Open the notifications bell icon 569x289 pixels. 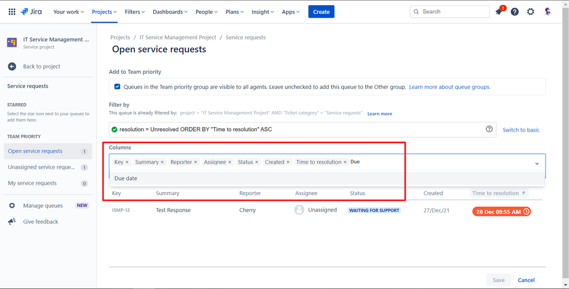499,11
